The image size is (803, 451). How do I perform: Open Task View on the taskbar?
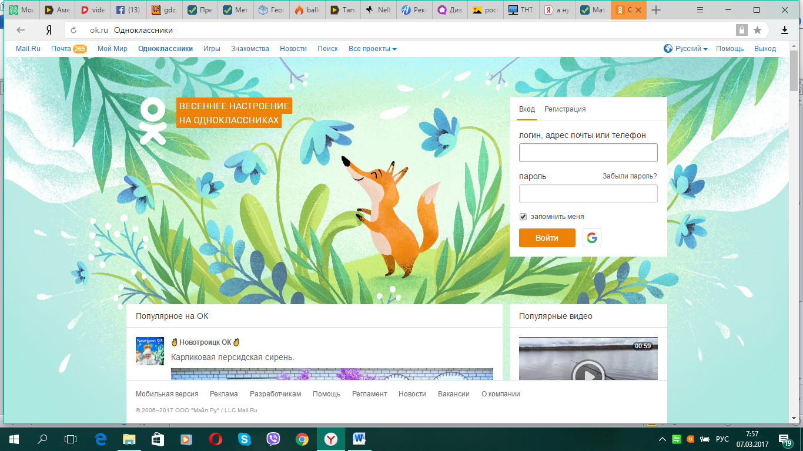click(x=71, y=439)
